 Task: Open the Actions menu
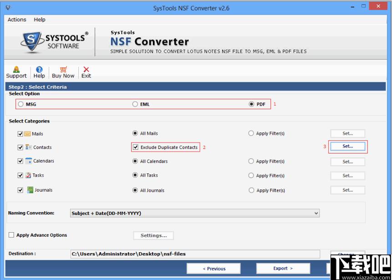click(17, 20)
